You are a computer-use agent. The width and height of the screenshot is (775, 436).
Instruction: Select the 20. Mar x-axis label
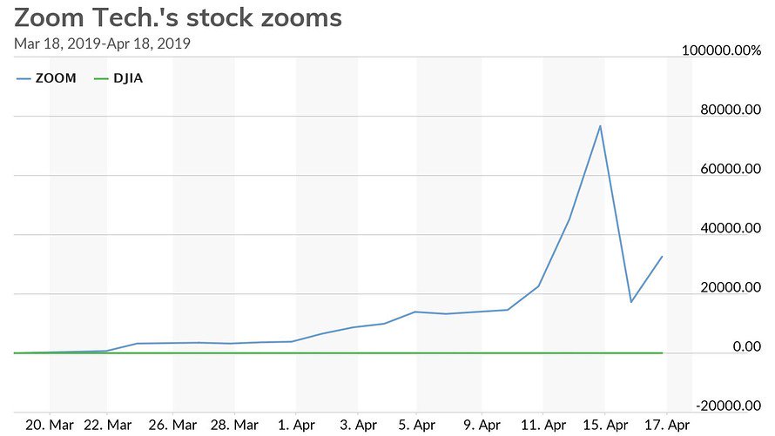tap(49, 424)
